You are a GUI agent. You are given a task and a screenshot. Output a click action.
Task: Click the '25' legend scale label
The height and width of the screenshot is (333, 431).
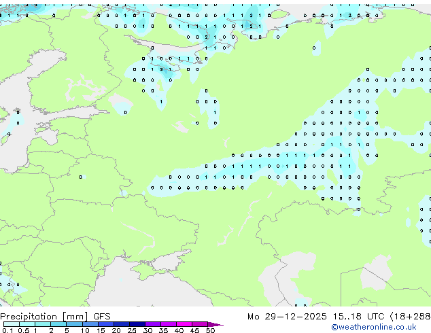[x=132, y=330]
